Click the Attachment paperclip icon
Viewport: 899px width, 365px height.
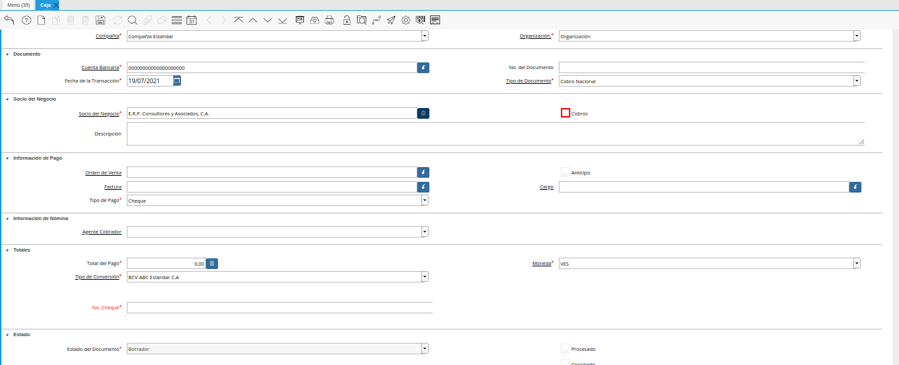pos(147,20)
